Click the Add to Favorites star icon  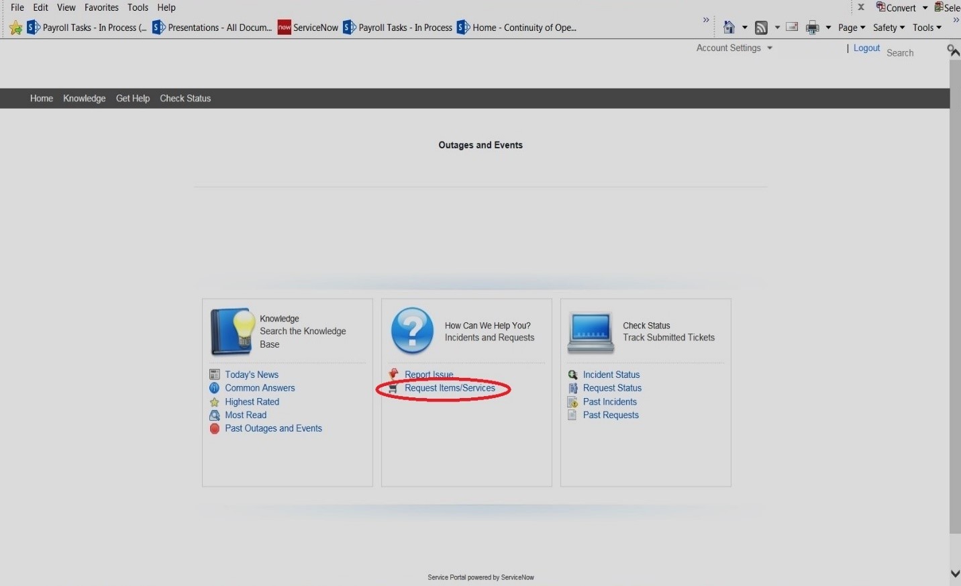click(15, 28)
